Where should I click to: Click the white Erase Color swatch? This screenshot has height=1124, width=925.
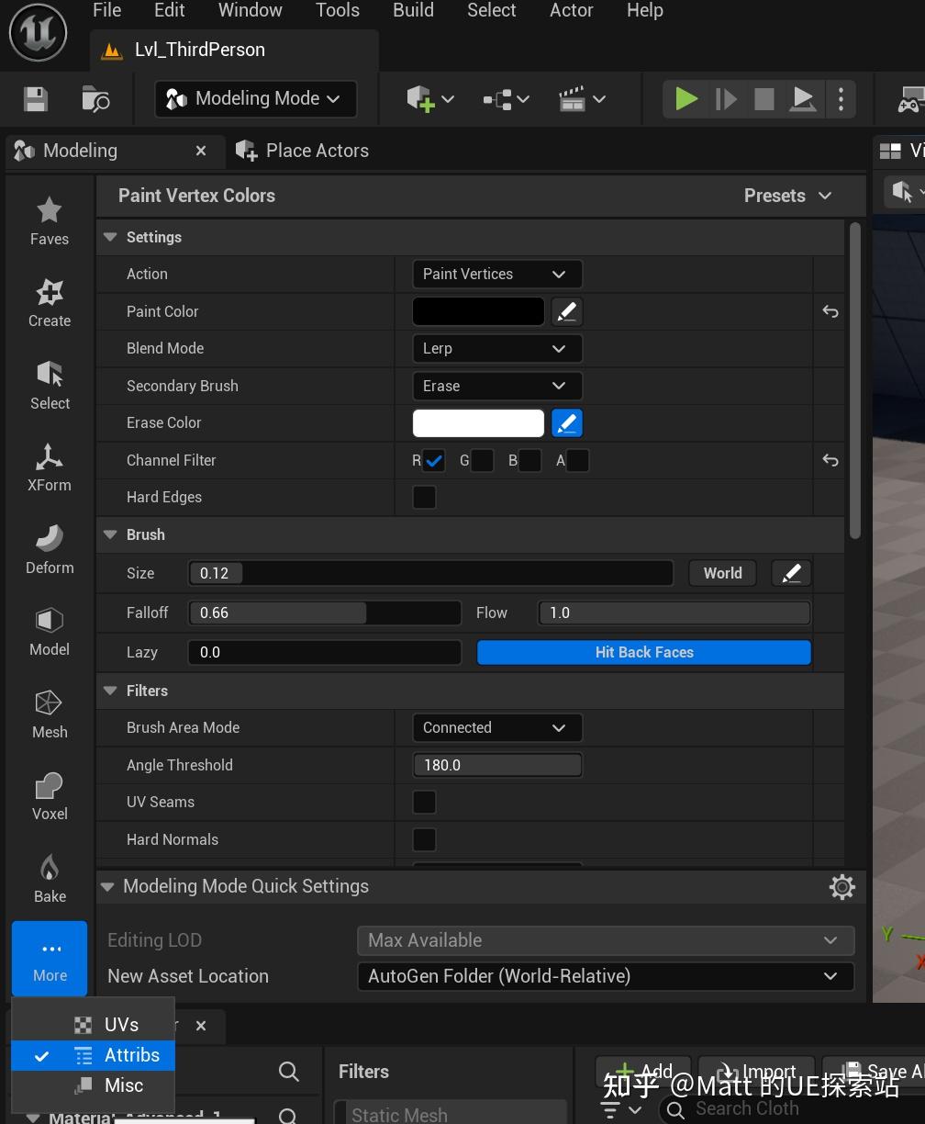point(478,423)
